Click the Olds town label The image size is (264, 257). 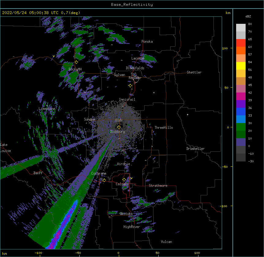click(119, 120)
